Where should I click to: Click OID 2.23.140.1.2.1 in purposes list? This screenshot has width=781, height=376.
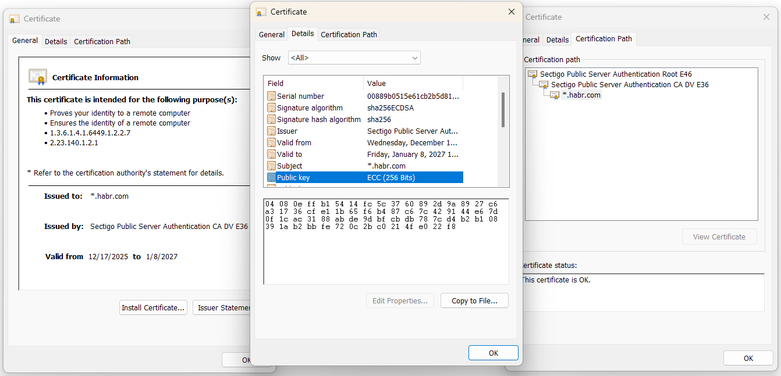74,143
